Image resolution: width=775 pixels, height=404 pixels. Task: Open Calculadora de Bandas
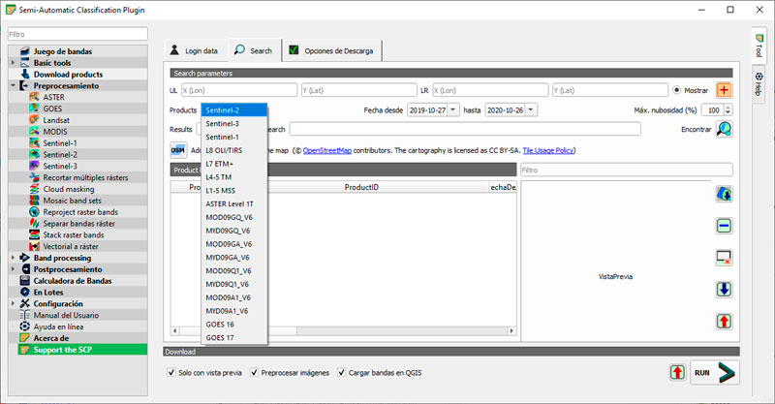(x=72, y=281)
